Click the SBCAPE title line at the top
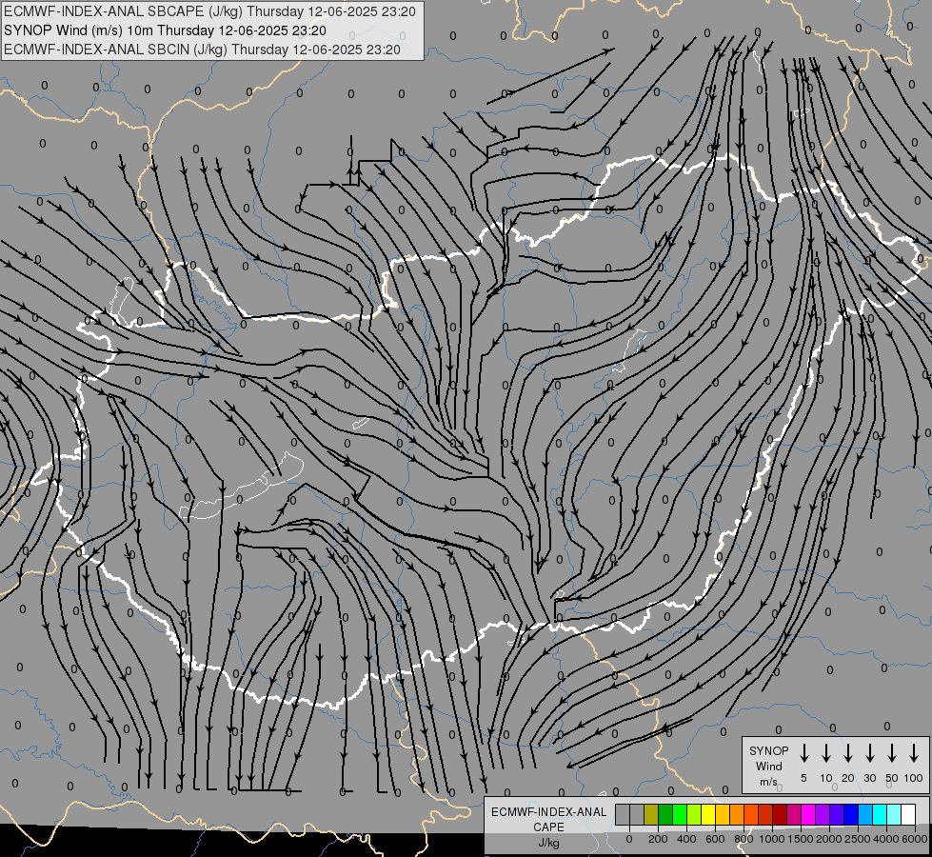This screenshot has width=932, height=857. (x=209, y=11)
